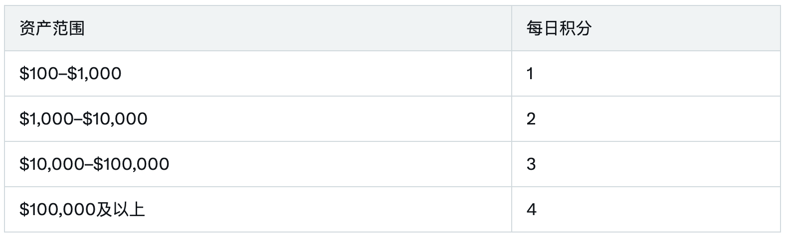This screenshot has width=788, height=238.
Task: Click the "资产范围" column header
Action: pos(52,28)
